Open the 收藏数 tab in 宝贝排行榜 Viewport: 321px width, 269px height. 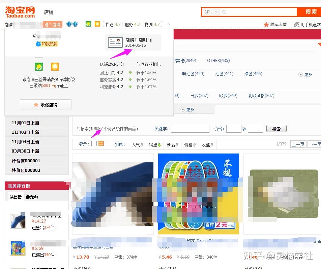[x=32, y=197]
